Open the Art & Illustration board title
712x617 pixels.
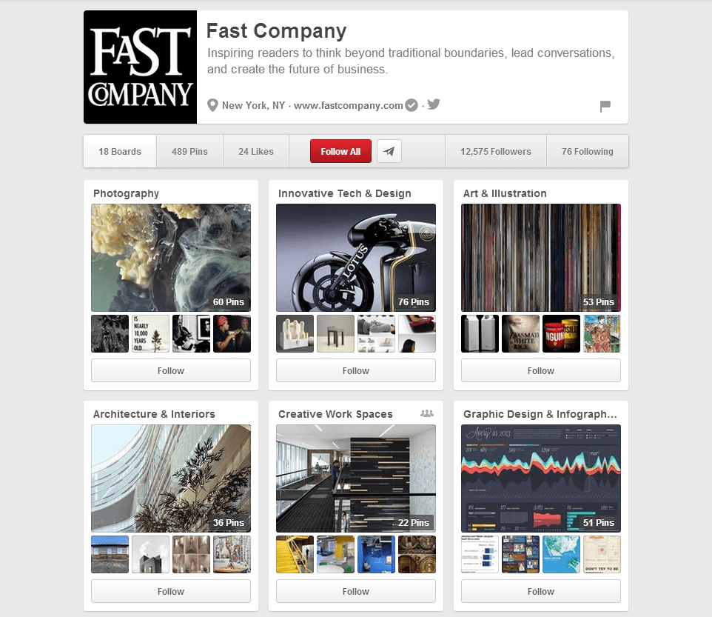pyautogui.click(x=505, y=193)
